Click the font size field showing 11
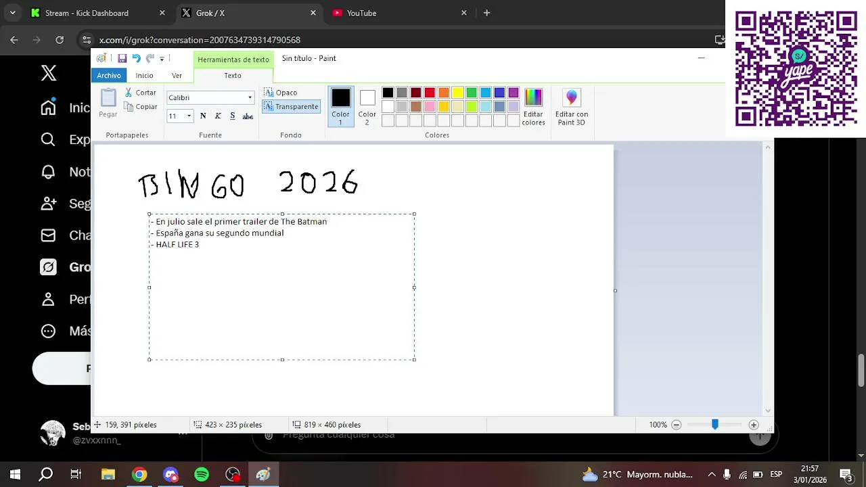This screenshot has height=487, width=866. tap(176, 116)
